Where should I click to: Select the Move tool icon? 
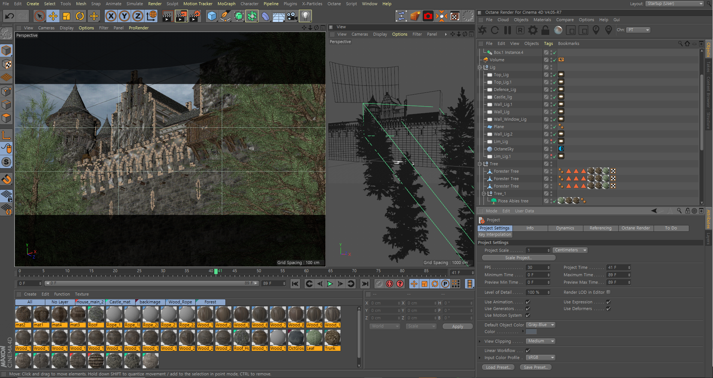(53, 16)
